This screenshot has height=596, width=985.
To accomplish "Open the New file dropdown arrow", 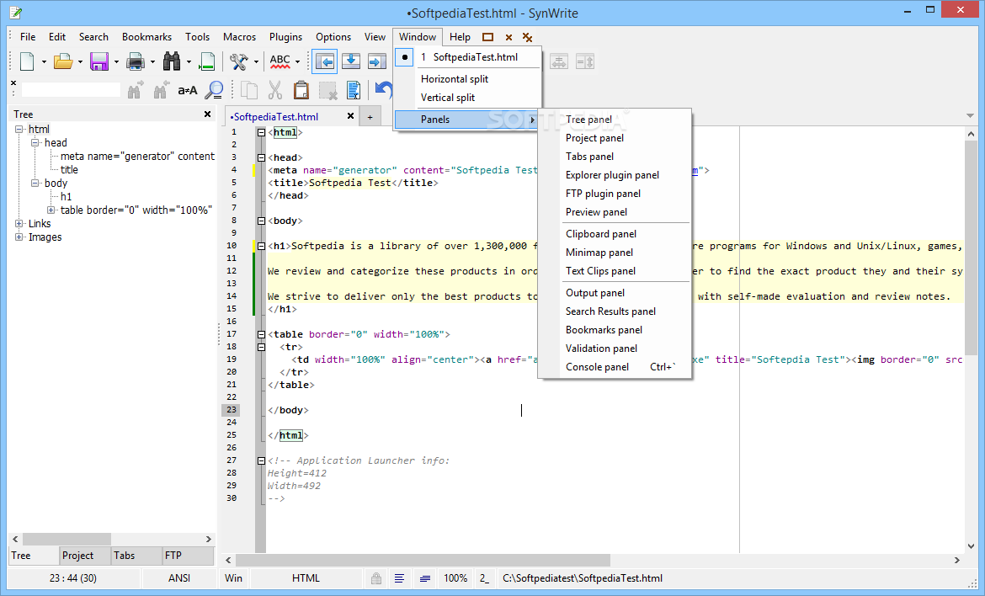I will coord(43,61).
